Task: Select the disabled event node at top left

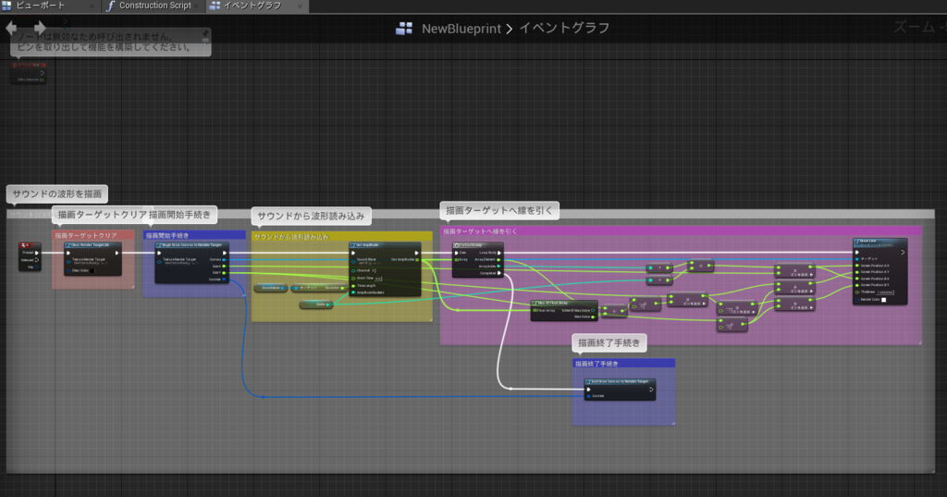Action: click(x=29, y=72)
